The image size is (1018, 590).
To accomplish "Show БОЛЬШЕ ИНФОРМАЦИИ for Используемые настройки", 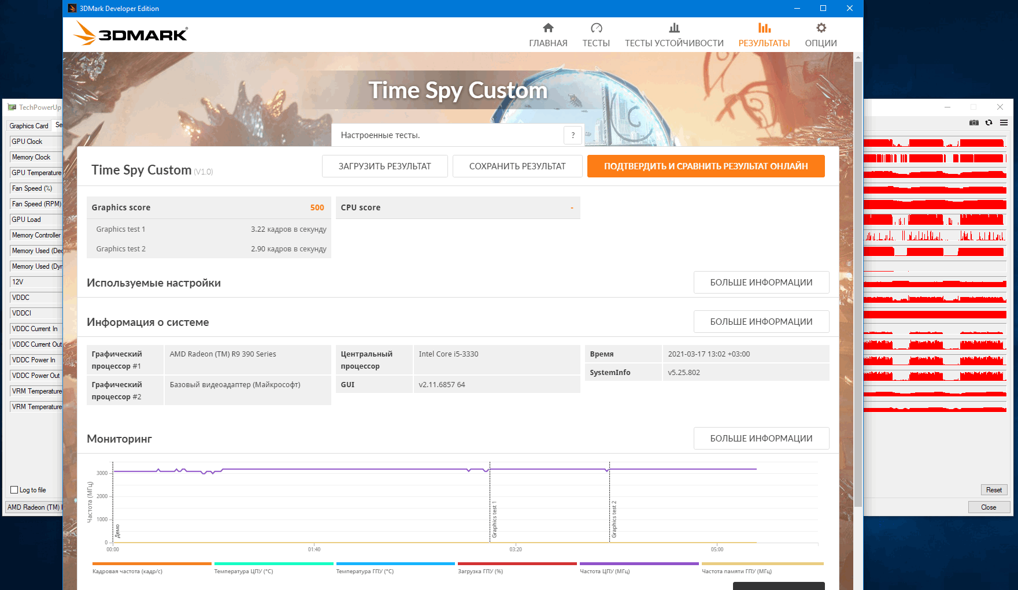I will coord(761,283).
